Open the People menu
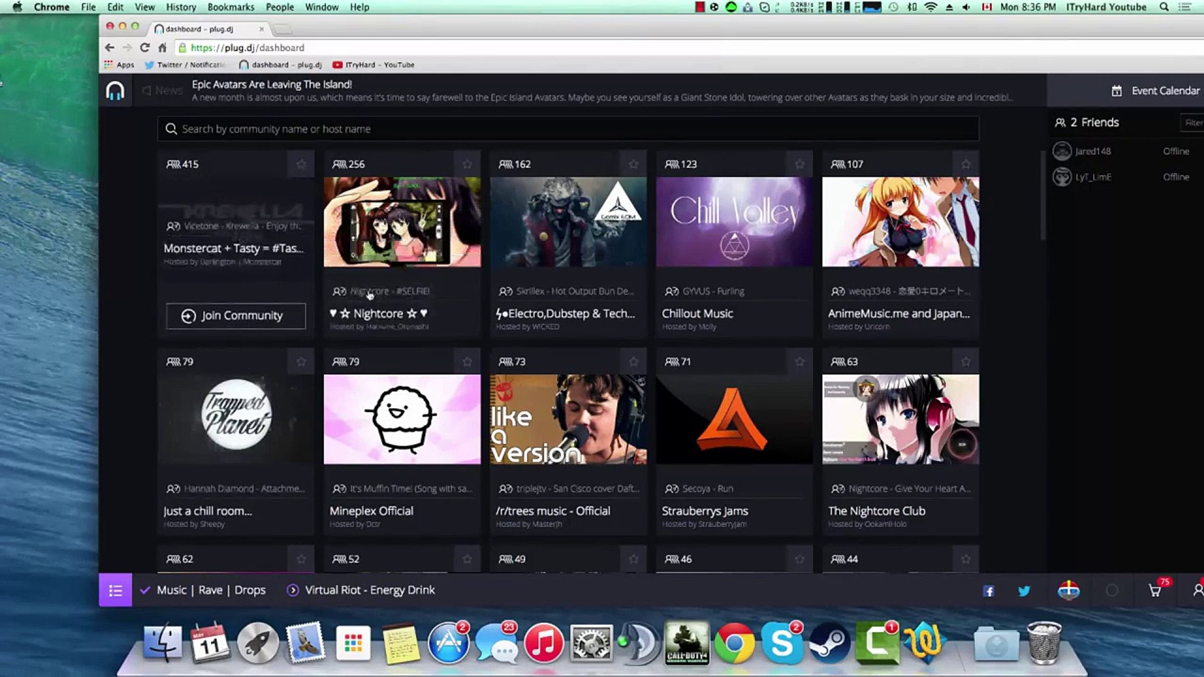 [x=280, y=7]
